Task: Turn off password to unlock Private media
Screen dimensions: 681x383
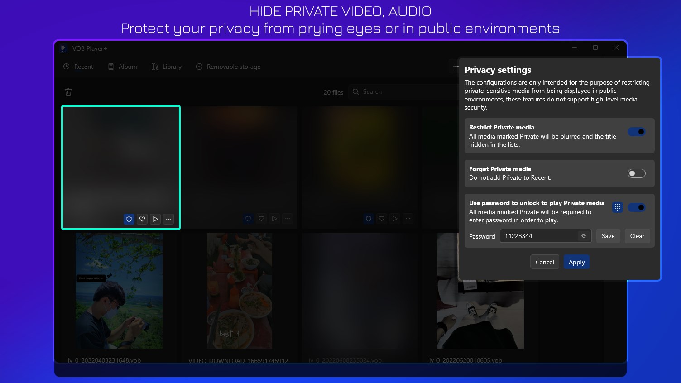Action: click(637, 207)
